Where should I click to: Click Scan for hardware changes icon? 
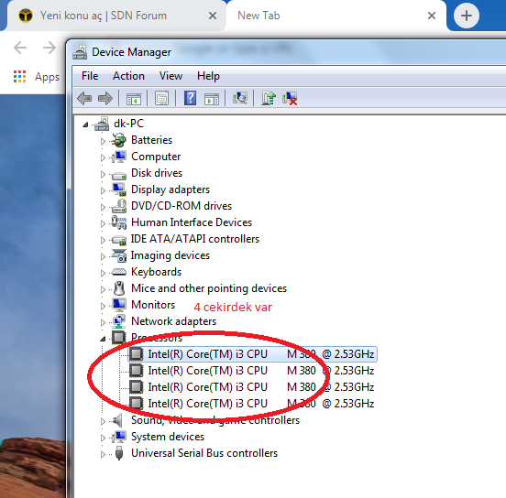tap(240, 98)
